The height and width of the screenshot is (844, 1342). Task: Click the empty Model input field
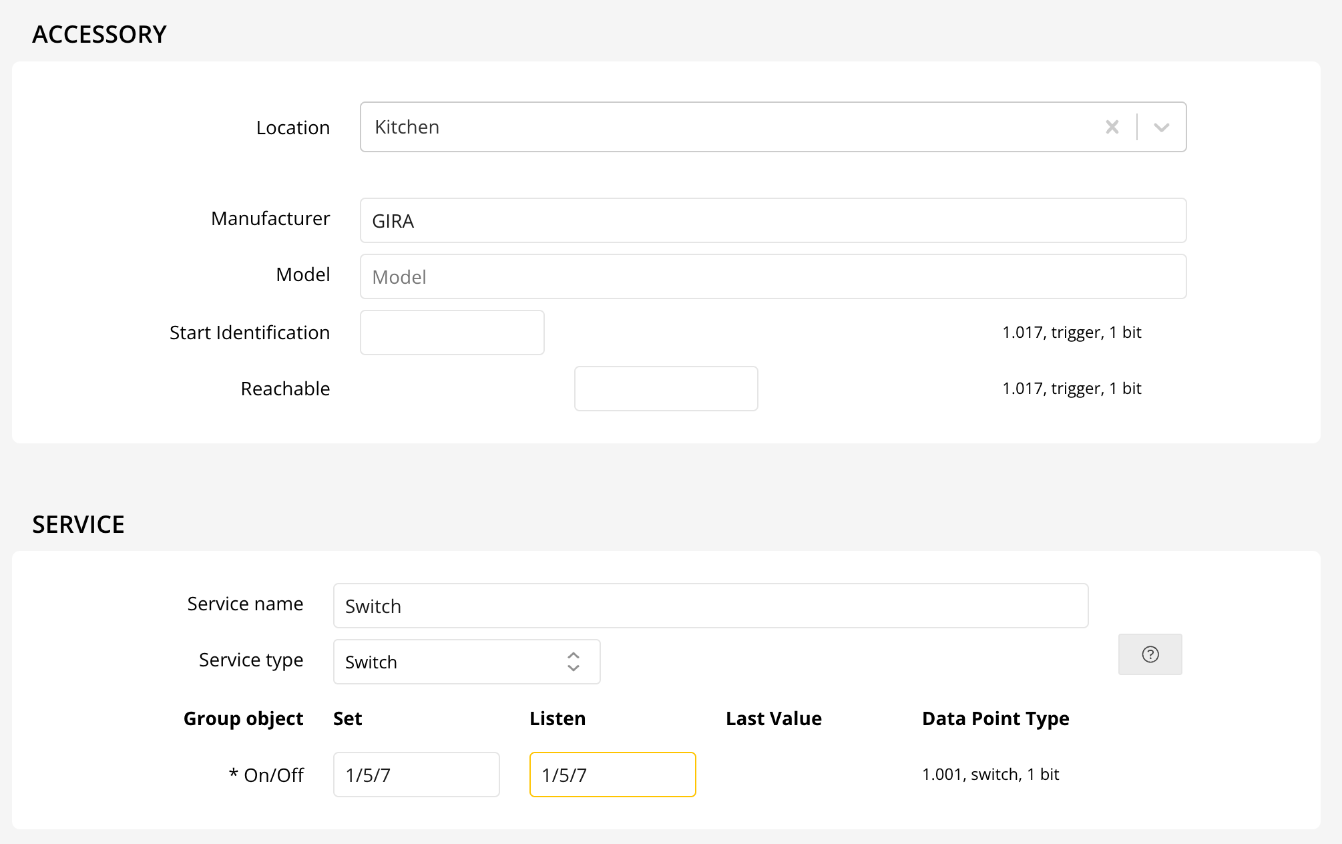tap(772, 276)
